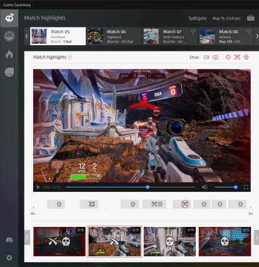Image resolution: width=259 pixels, height=267 pixels.
Task: Open the circular emblem icon below the skull
Action: coord(9,36)
